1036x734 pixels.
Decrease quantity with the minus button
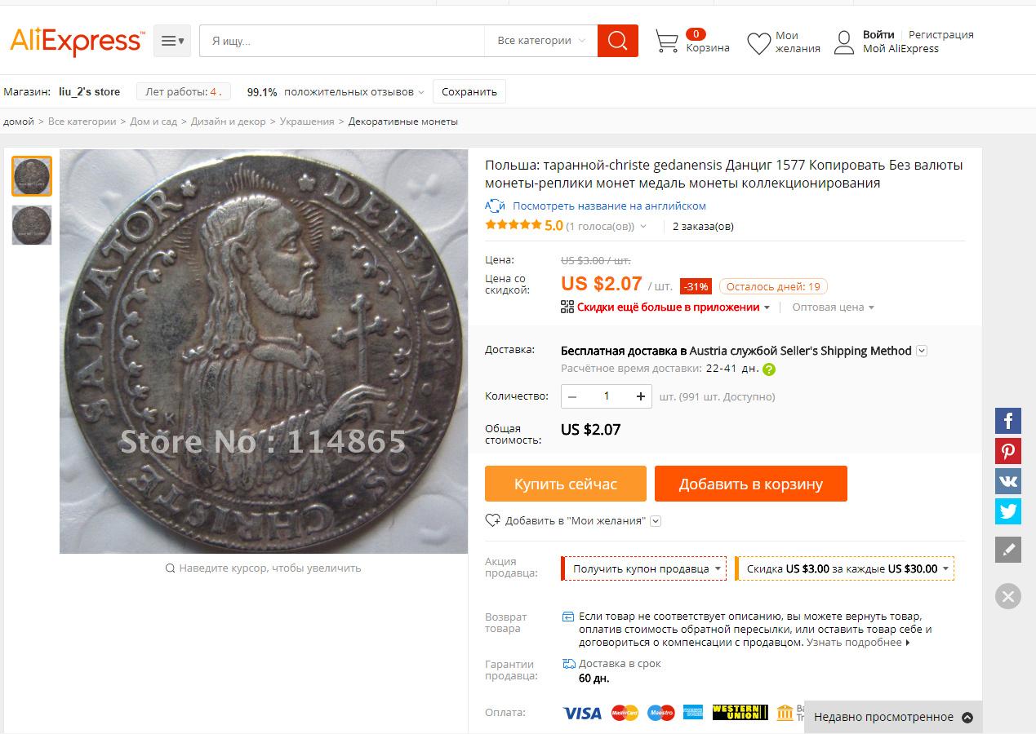572,396
